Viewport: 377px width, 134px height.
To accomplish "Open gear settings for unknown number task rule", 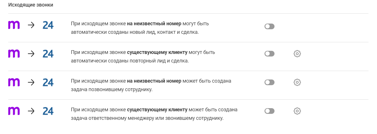I will point(297,82).
